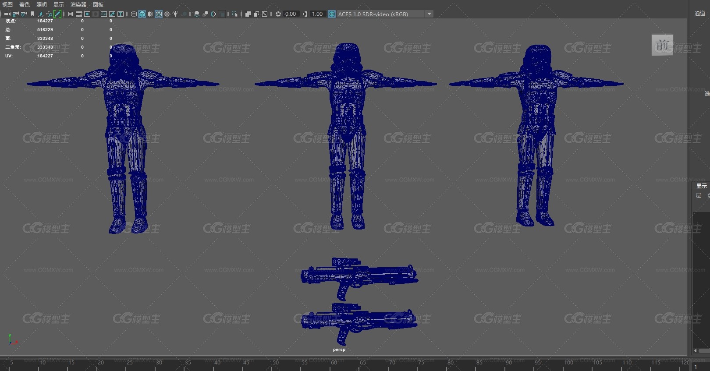
Task: Toggle Wireframe on Shaded icon
Action: click(x=159, y=14)
